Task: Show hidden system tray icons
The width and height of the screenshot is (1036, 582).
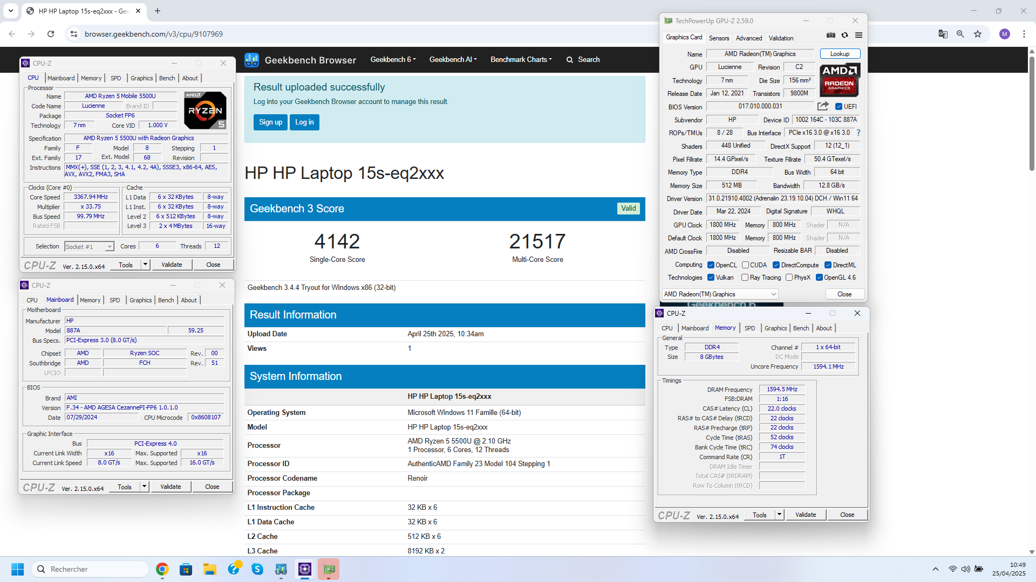Action: point(936,569)
